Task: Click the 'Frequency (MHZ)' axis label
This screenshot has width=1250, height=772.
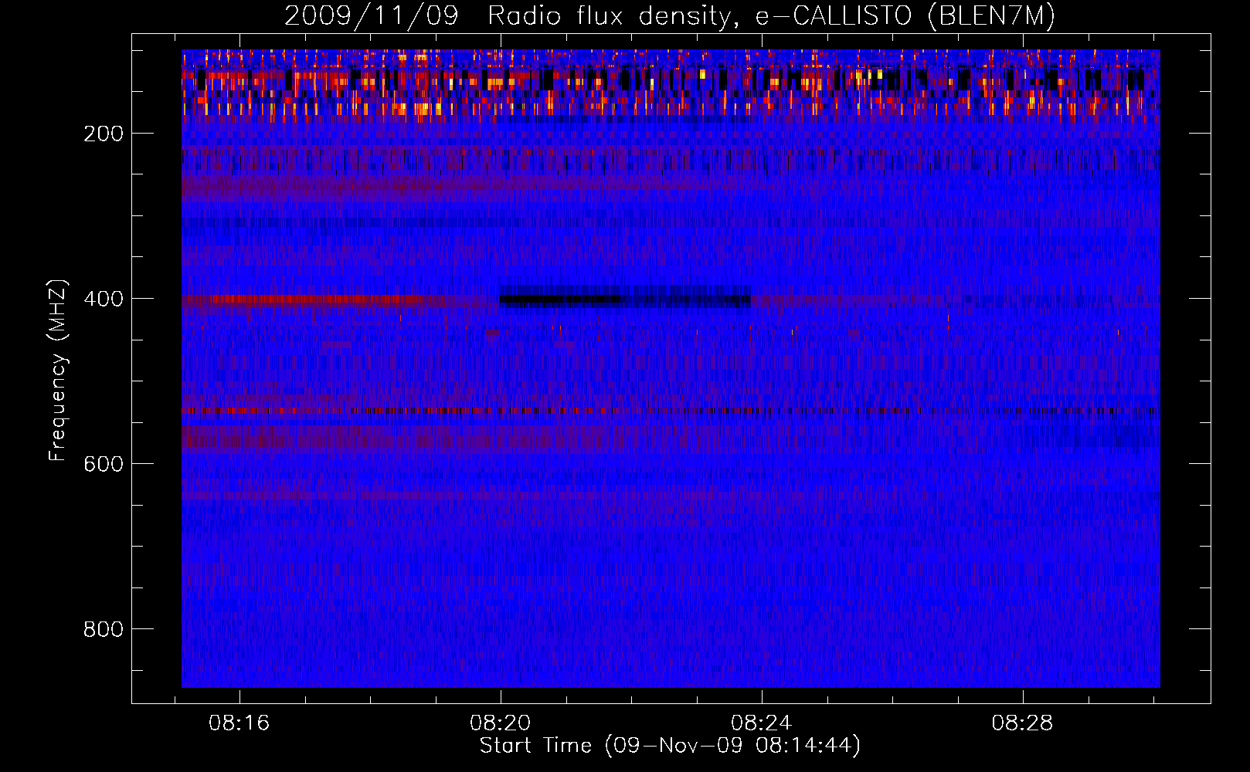Action: (58, 371)
